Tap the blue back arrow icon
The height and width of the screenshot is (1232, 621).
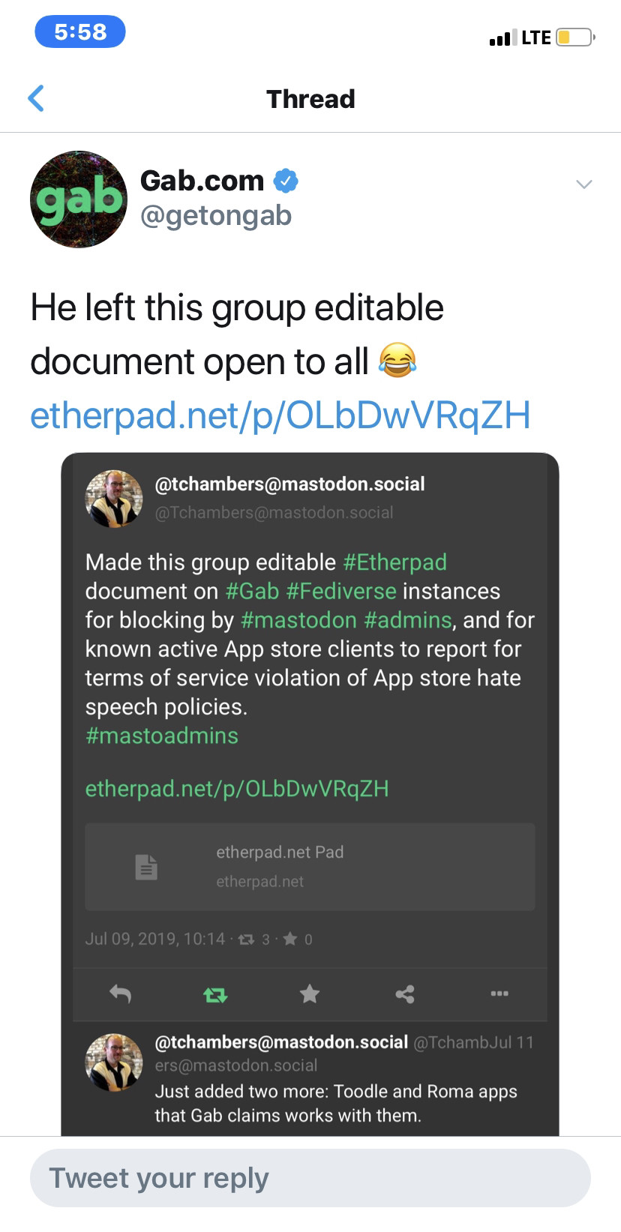pyautogui.click(x=36, y=98)
